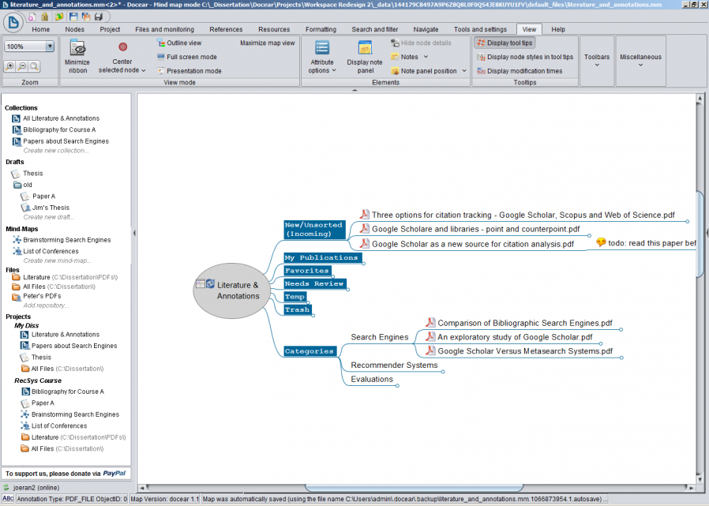This screenshot has width=709, height=506.
Task: Open the Nodes ribbon tab
Action: pos(74,29)
